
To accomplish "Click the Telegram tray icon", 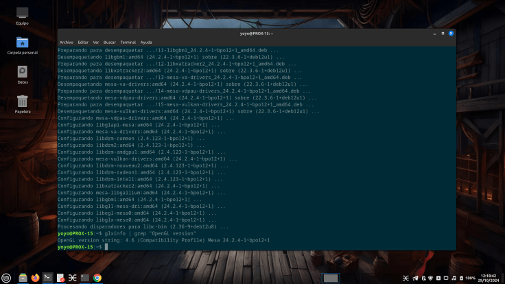I will pyautogui.click(x=414, y=278).
